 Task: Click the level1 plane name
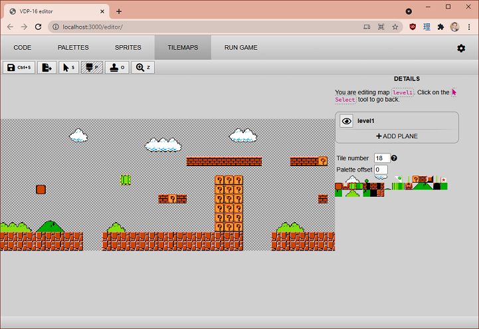pyautogui.click(x=365, y=121)
